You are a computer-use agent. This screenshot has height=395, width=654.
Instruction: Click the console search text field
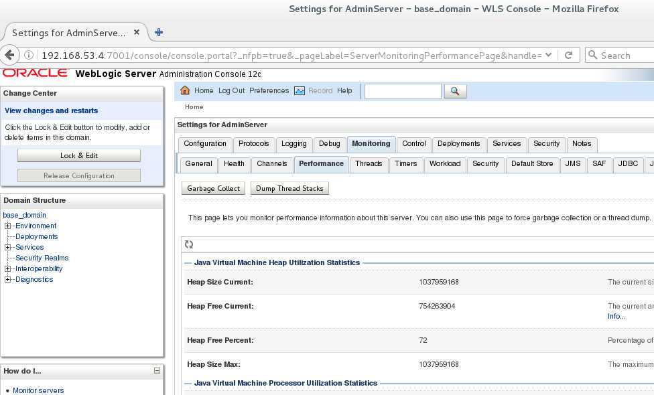pyautogui.click(x=403, y=91)
